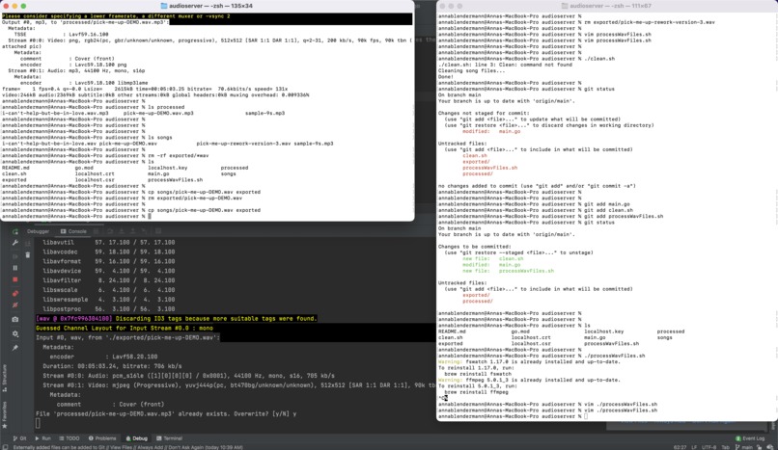Open LF line separator dropdown
778x450 pixels.
coord(694,447)
